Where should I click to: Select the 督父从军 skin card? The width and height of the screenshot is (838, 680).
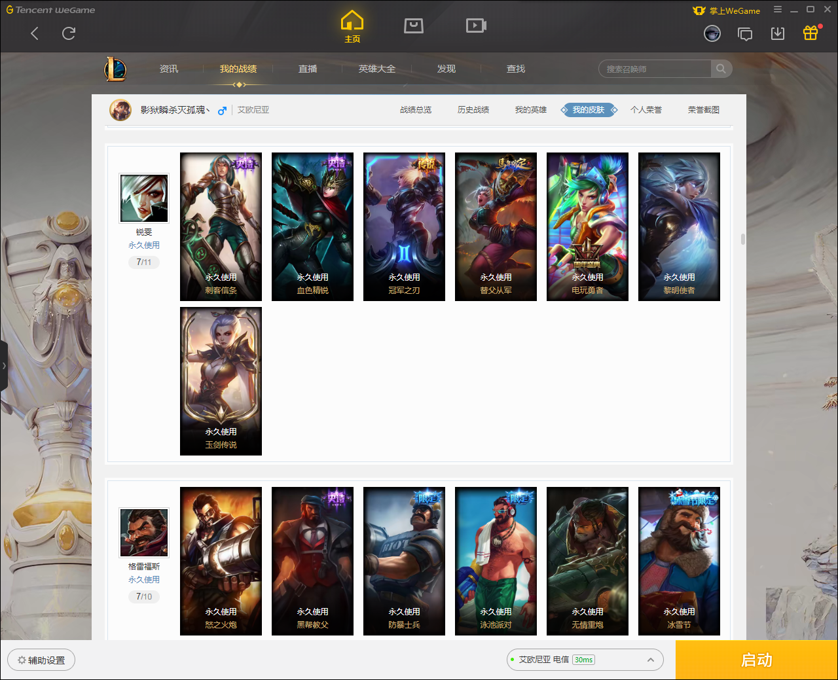click(496, 226)
